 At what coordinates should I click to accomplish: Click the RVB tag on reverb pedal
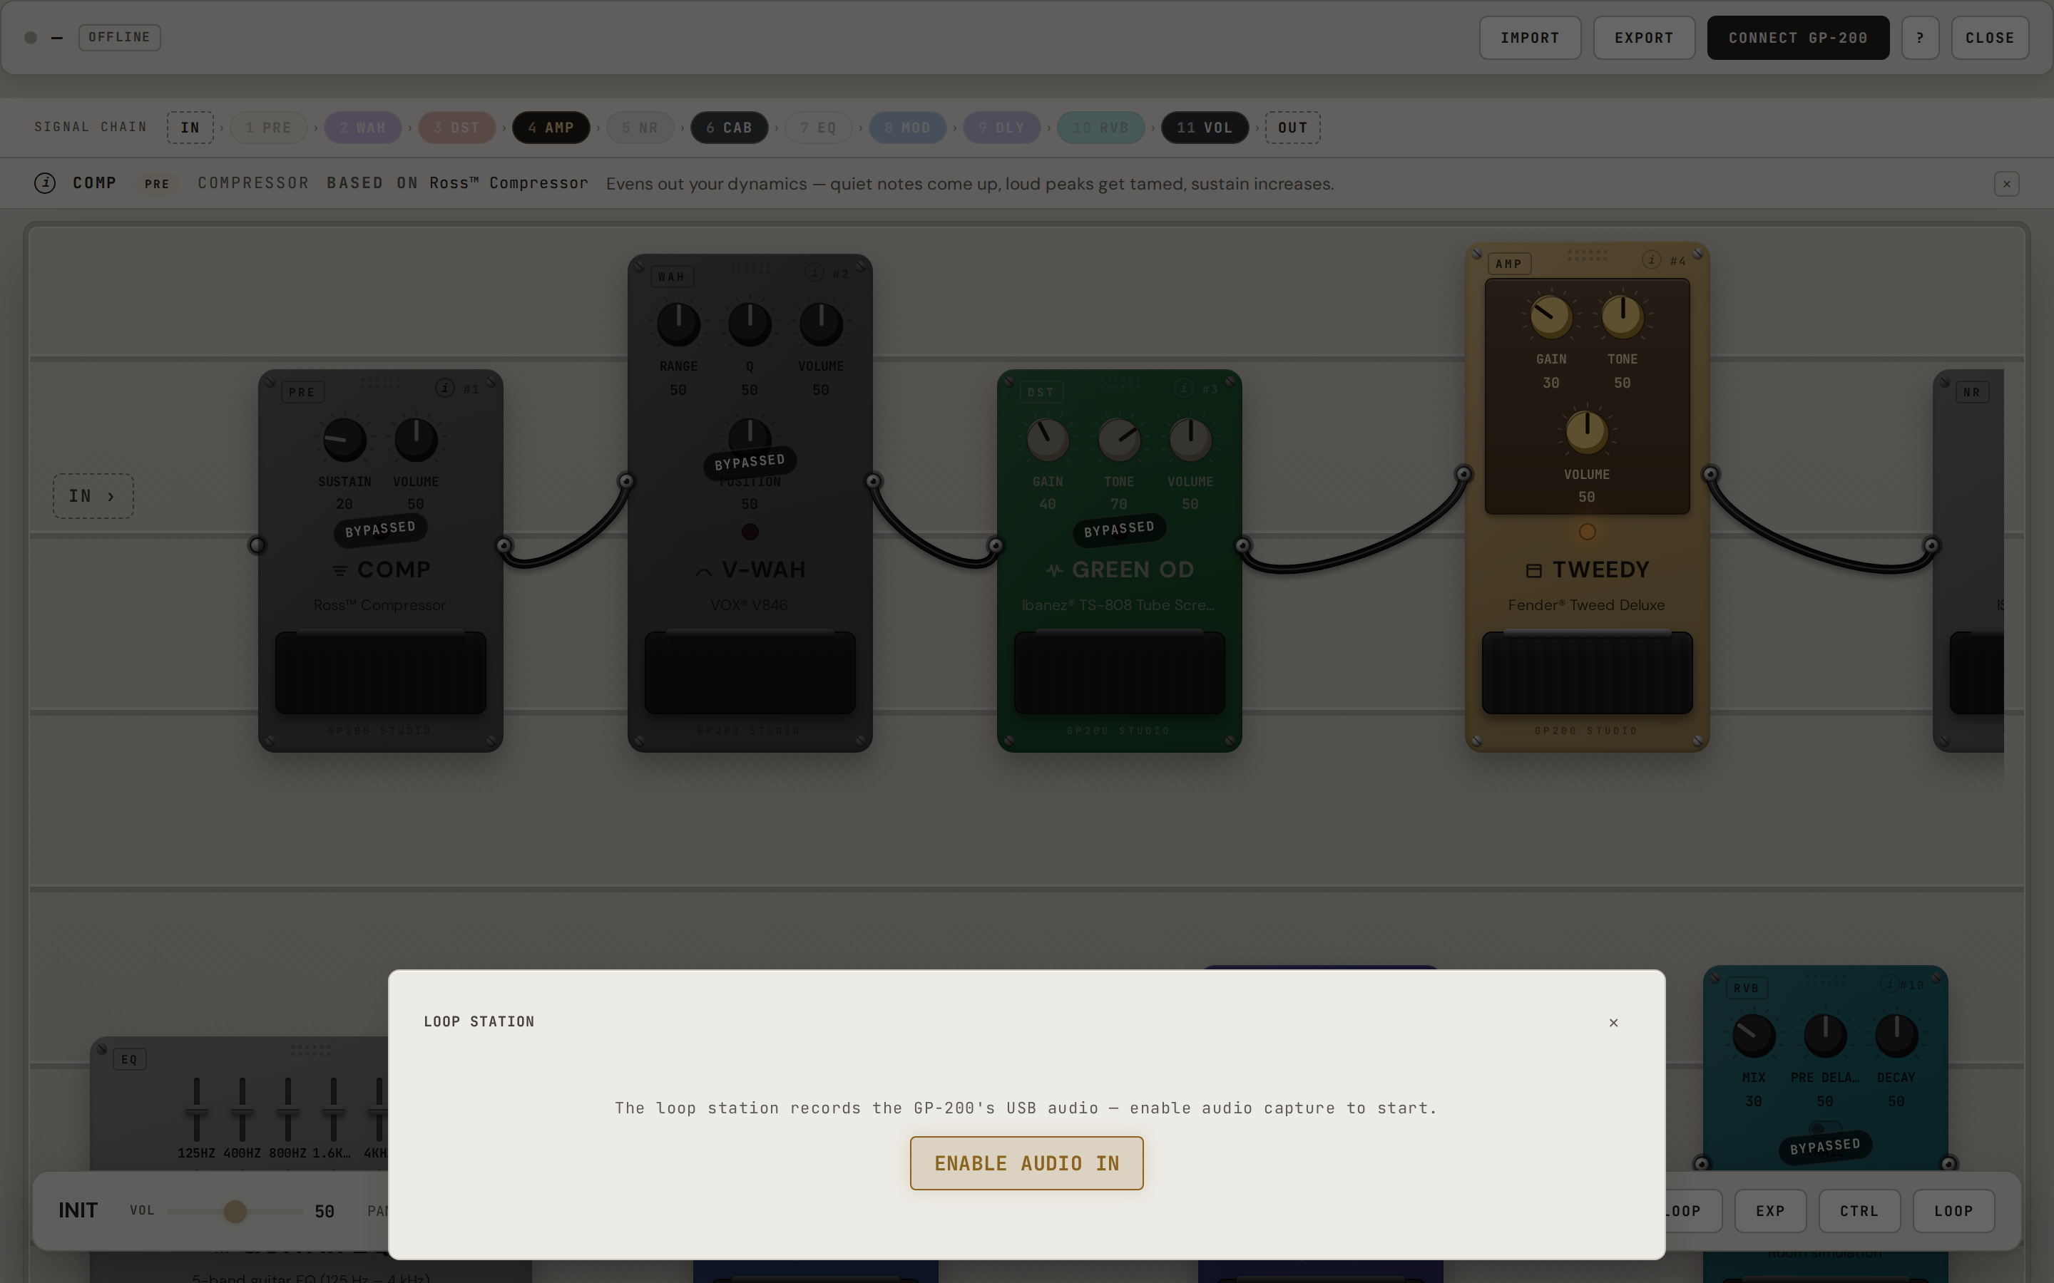point(1746,988)
